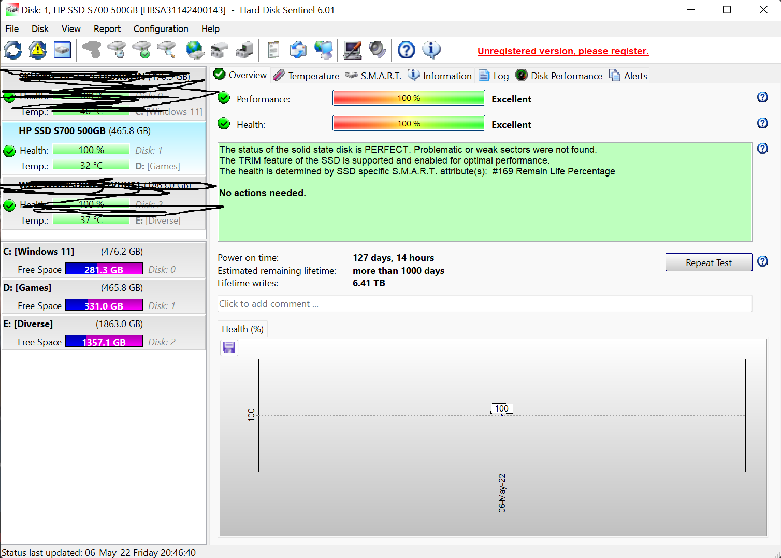Save the Health graph using floppy icon
781x558 pixels.
[x=229, y=347]
